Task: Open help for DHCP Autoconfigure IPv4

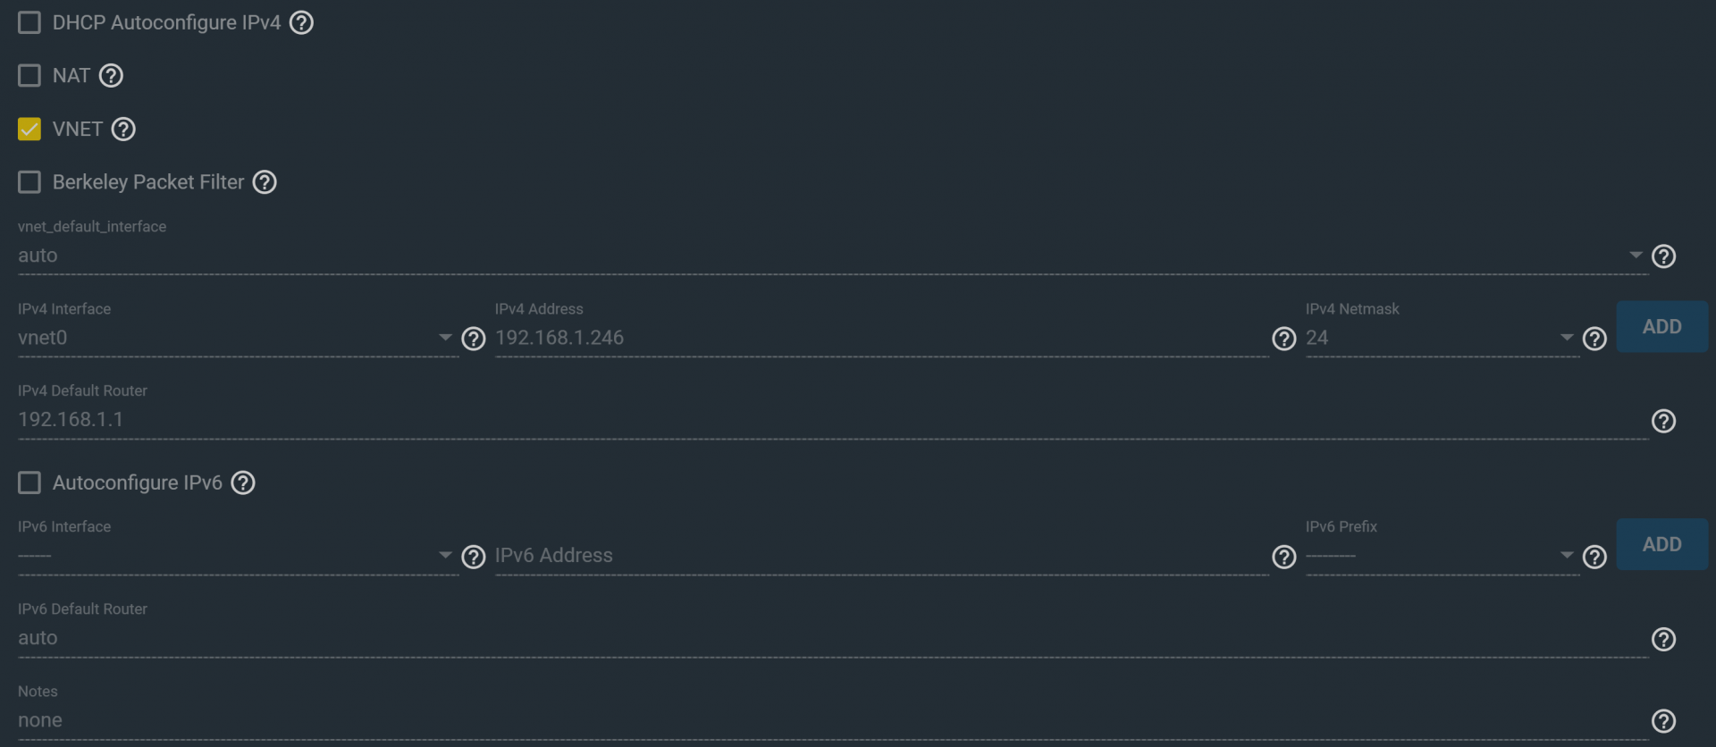Action: (302, 23)
